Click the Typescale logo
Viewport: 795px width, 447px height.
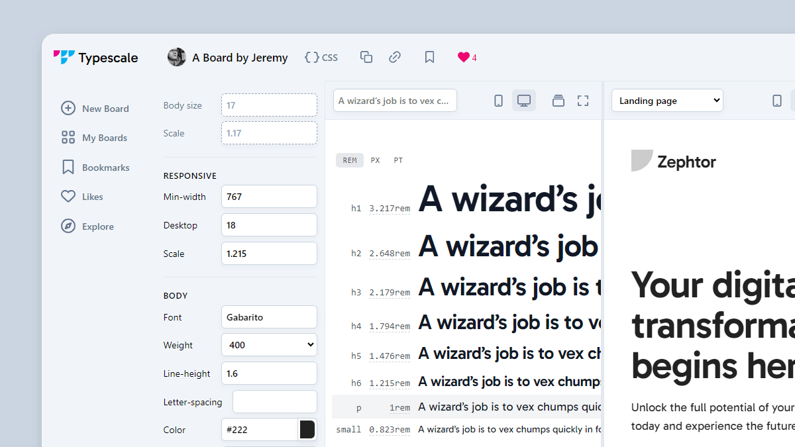[x=96, y=58]
